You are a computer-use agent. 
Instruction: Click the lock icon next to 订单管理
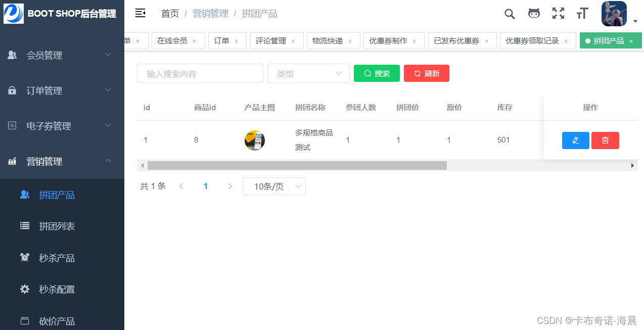tap(12, 90)
